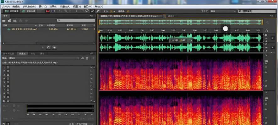Toggle power for effect slot 1
This screenshot has width=278, height=125.
(8, 67)
